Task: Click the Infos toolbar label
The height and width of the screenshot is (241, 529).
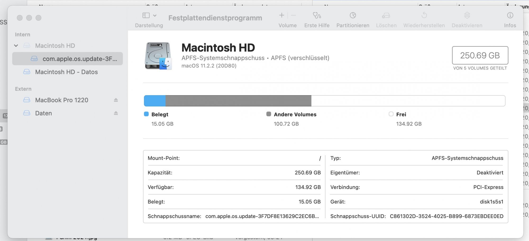Action: tap(510, 25)
